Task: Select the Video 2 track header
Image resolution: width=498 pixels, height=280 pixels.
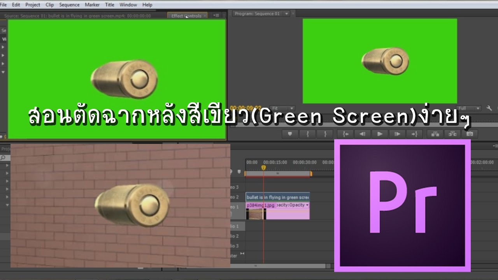Action: coord(237,197)
